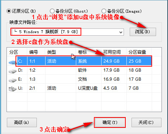Sort by the 分区 column header
Screen dimensions: 168x134
coord(14,52)
